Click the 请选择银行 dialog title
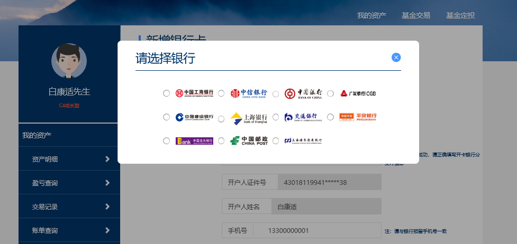Image resolution: width=517 pixels, height=244 pixels. pyautogui.click(x=165, y=58)
